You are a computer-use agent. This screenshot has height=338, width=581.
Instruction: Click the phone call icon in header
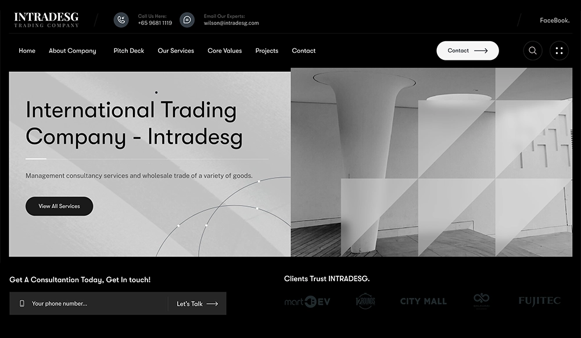121,20
